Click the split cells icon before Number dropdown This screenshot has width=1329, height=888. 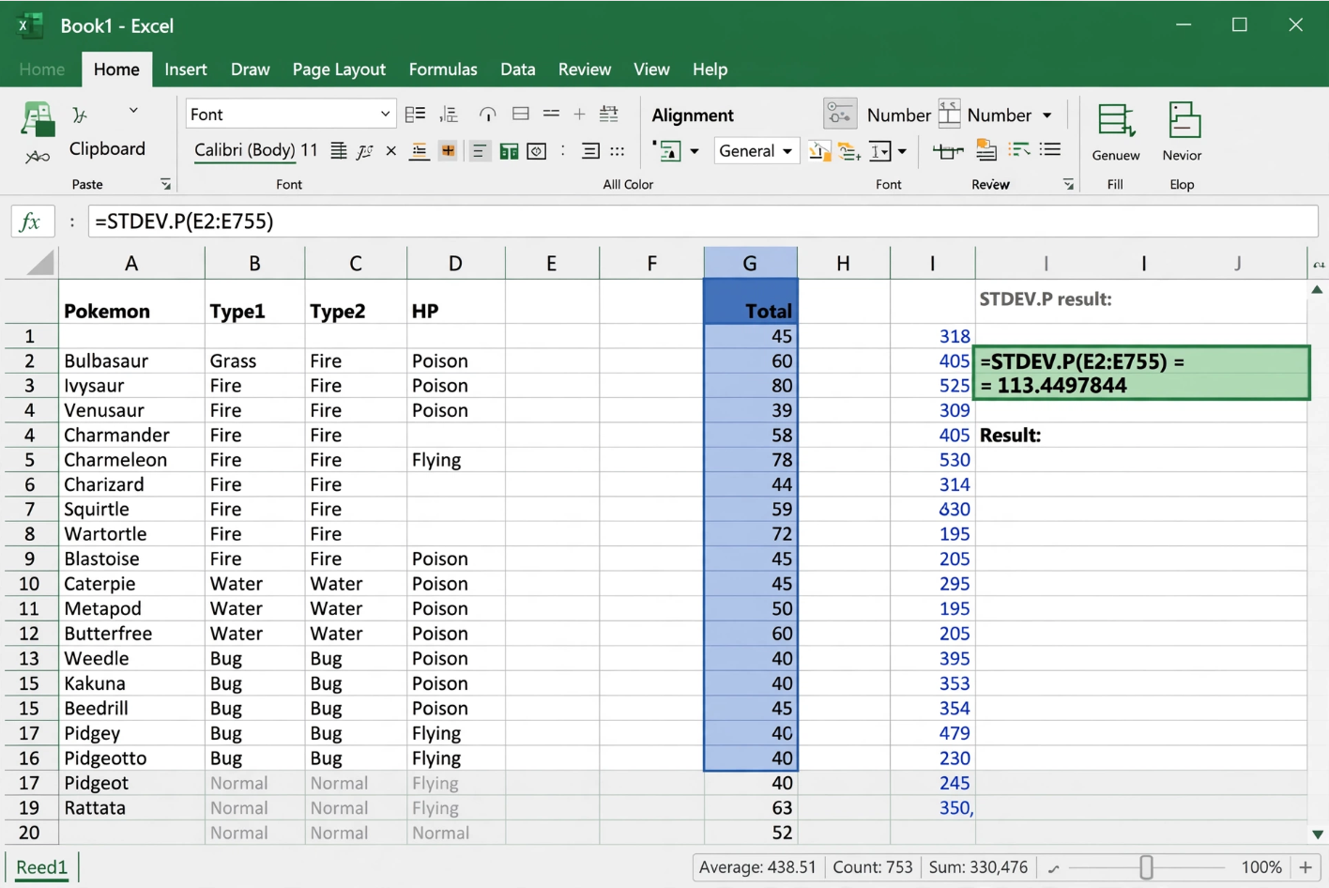[x=950, y=115]
